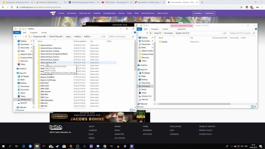Image resolution: width=265 pixels, height=149 pixels.
Task: Switch Questie window to large icons view
Action: coord(255,107)
